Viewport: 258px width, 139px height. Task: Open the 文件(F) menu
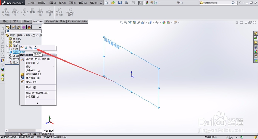31,3
